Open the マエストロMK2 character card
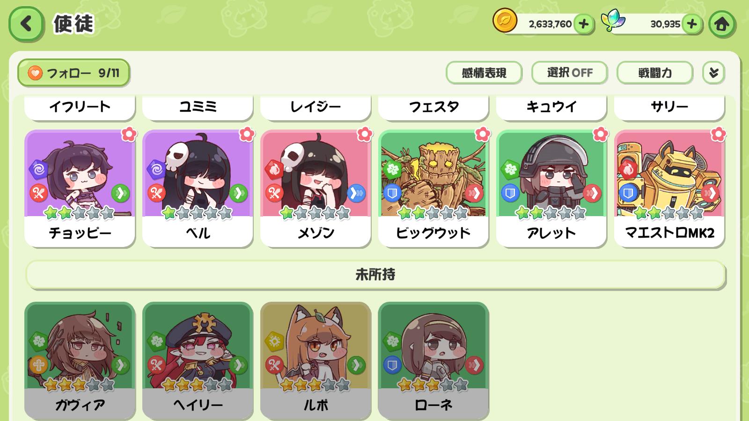The width and height of the screenshot is (749, 421). click(x=669, y=188)
